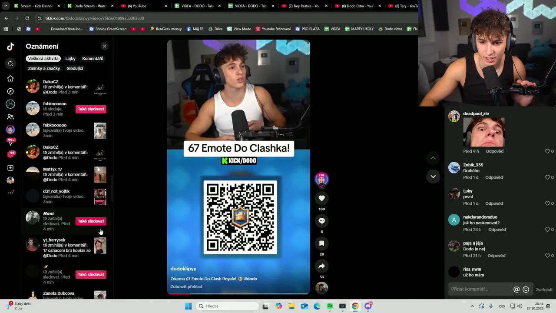Viewport: 556px width, 313px height.
Task: Open the Youtube Stahovaní bookmark
Action: (x=273, y=29)
